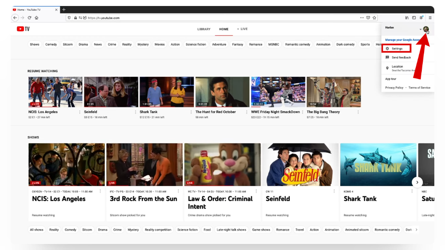The height and width of the screenshot is (250, 445).
Task: Open options menu for The Hunt for Red October
Action: [247, 112]
